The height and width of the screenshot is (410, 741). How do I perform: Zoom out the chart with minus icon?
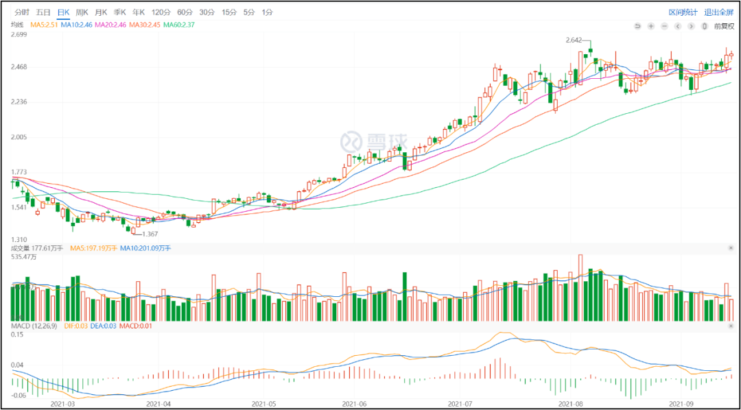(664, 26)
